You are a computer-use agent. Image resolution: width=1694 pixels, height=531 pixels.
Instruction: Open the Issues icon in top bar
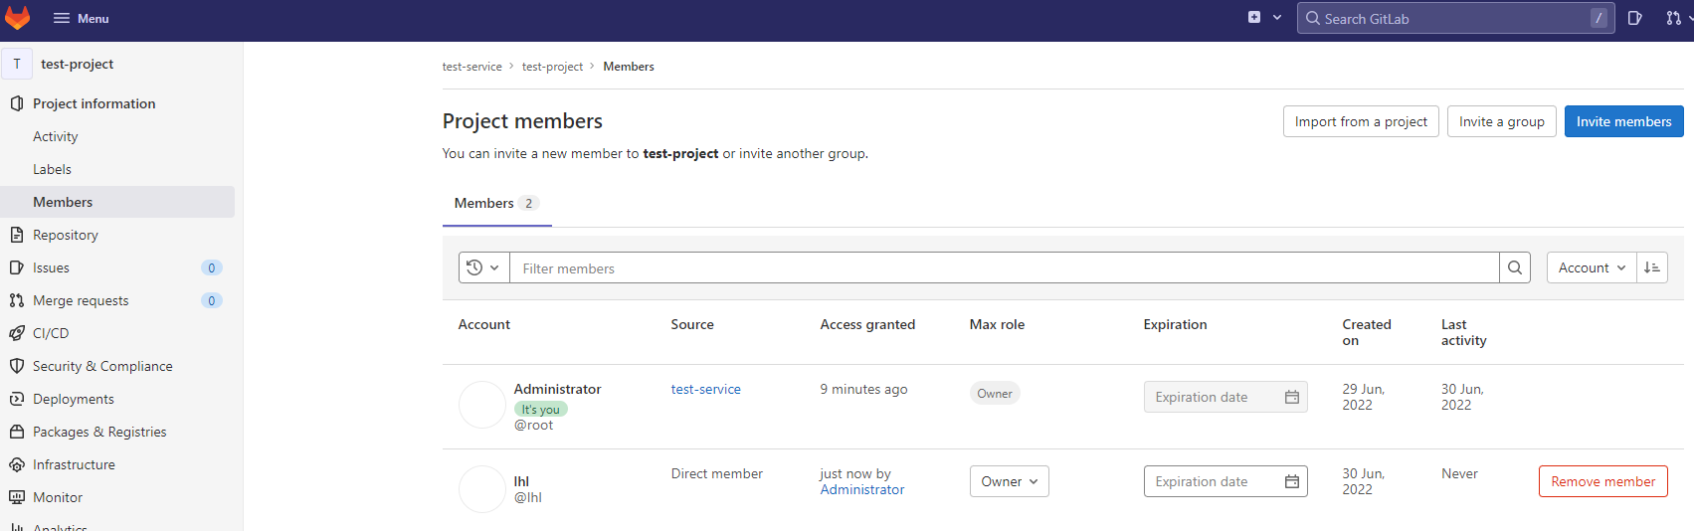pos(1634,18)
